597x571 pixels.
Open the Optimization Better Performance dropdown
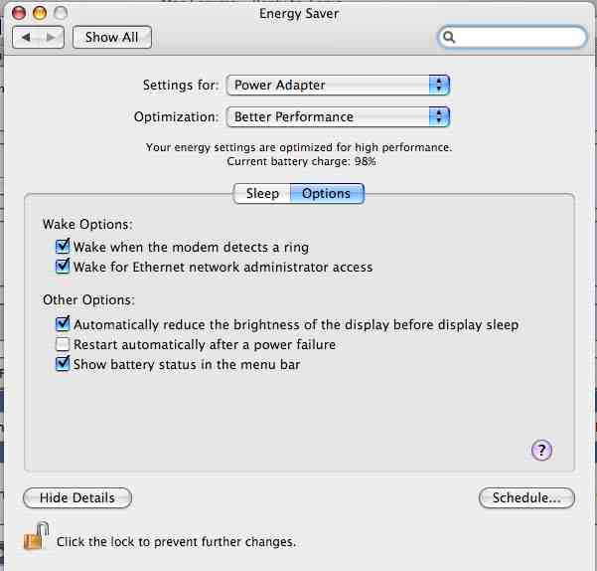tap(338, 117)
